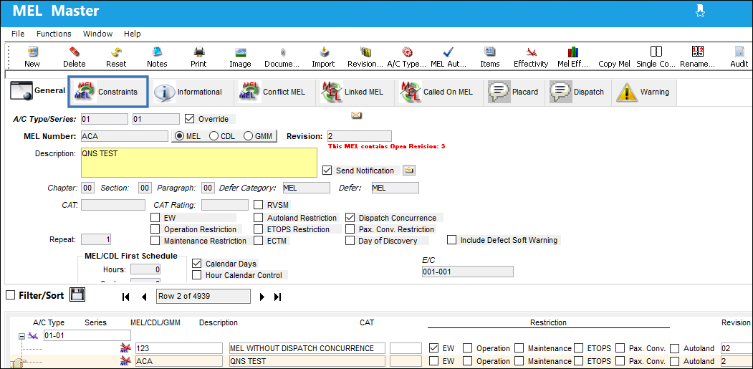Screen dimensions: 753x369
Task: Click the envelope icon beside Override
Action: 356,115
